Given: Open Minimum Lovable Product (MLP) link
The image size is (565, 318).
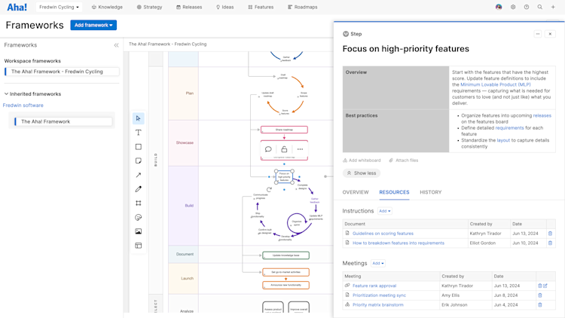Looking at the screenshot, I should pos(496,84).
